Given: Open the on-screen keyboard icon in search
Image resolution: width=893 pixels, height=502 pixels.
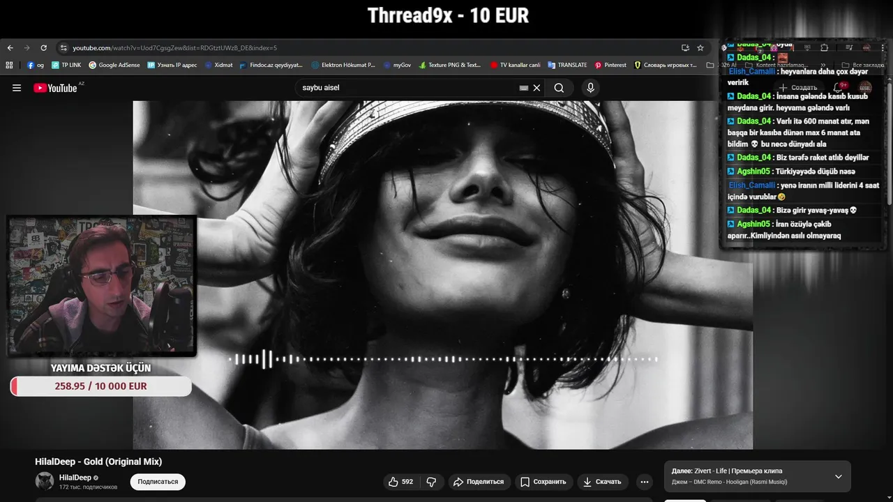Looking at the screenshot, I should pyautogui.click(x=524, y=88).
